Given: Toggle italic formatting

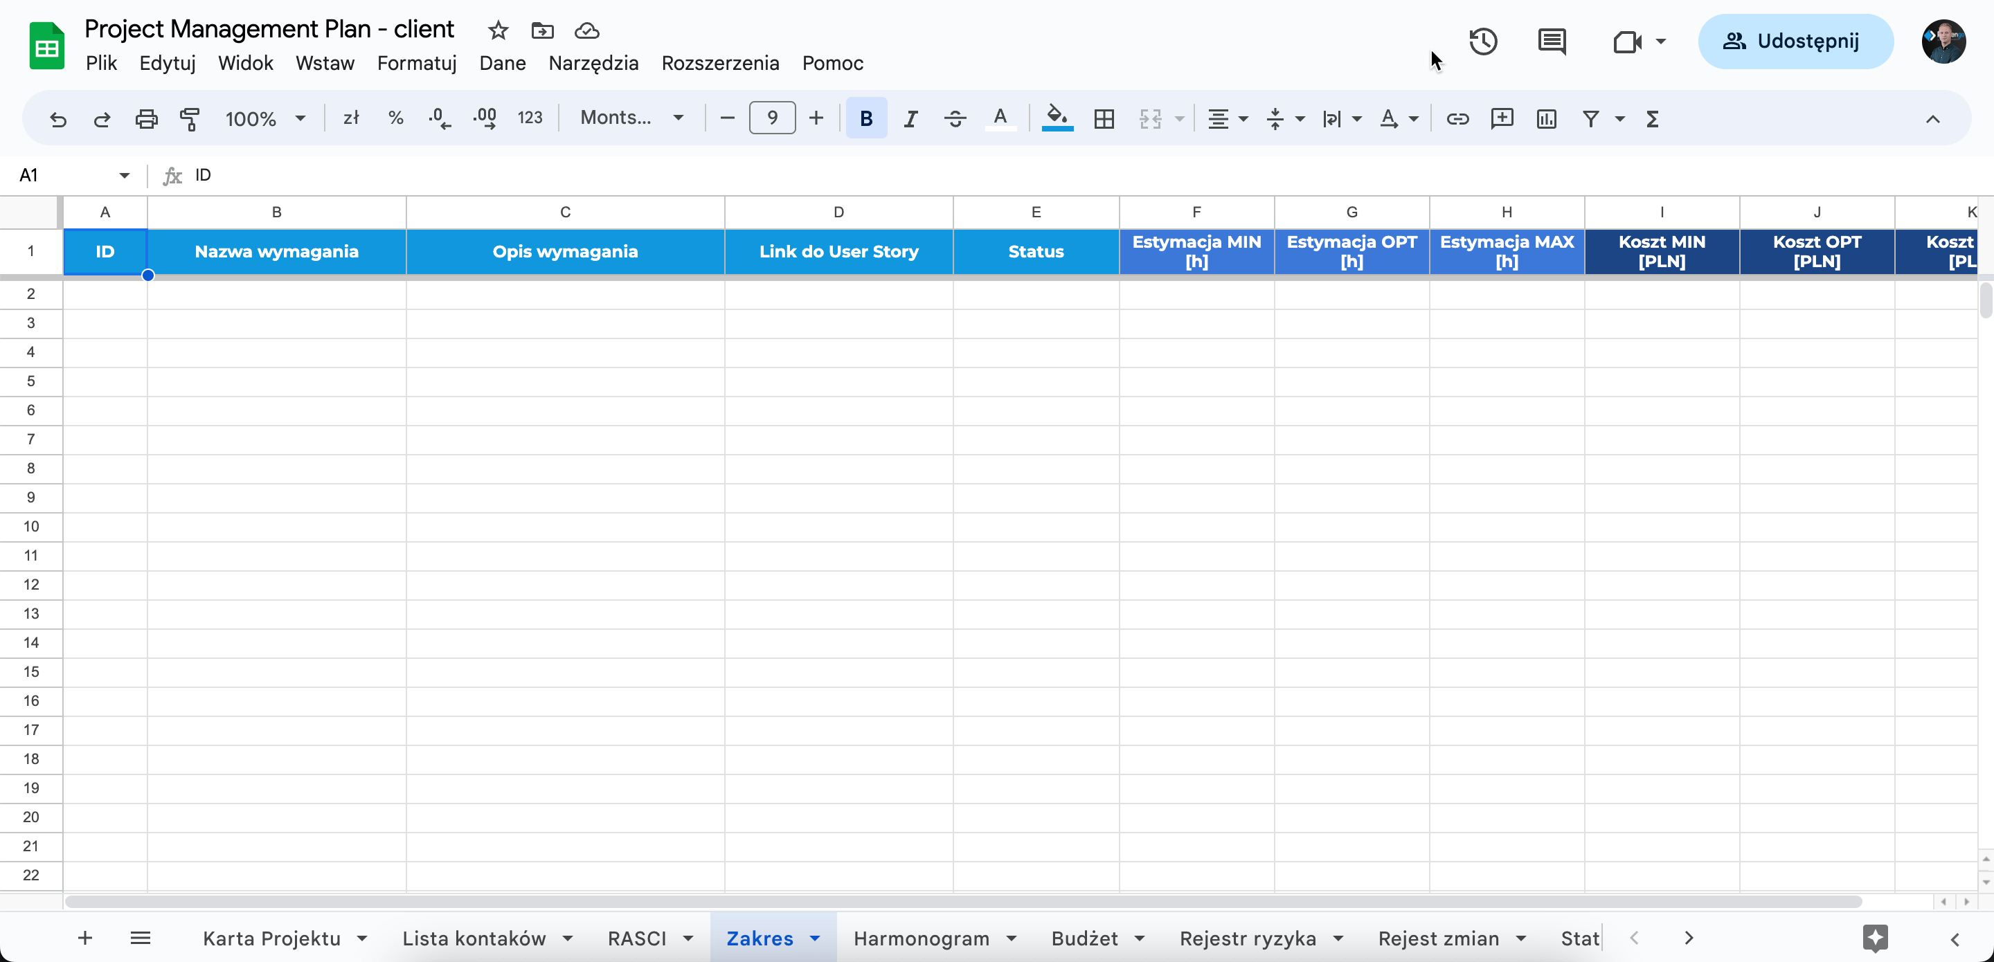Looking at the screenshot, I should 910,118.
